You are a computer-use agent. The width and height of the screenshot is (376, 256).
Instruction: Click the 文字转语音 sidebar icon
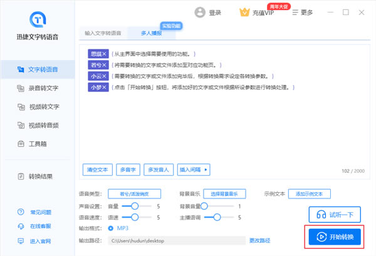(21, 69)
